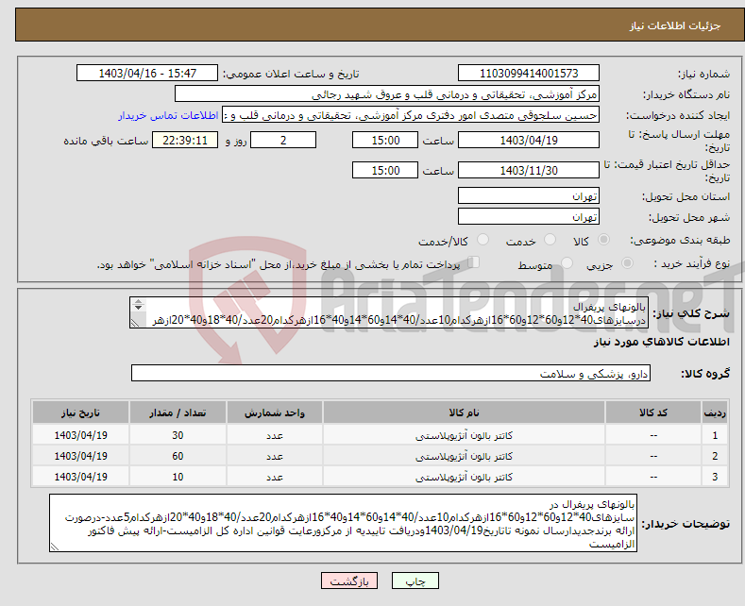
Task: Click the ردیف column header
Action: (x=715, y=412)
